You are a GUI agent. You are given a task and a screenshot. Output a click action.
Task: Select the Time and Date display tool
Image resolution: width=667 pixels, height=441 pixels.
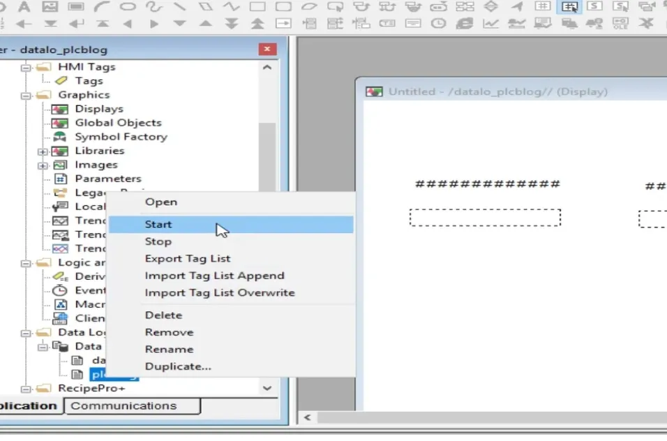coord(439,24)
